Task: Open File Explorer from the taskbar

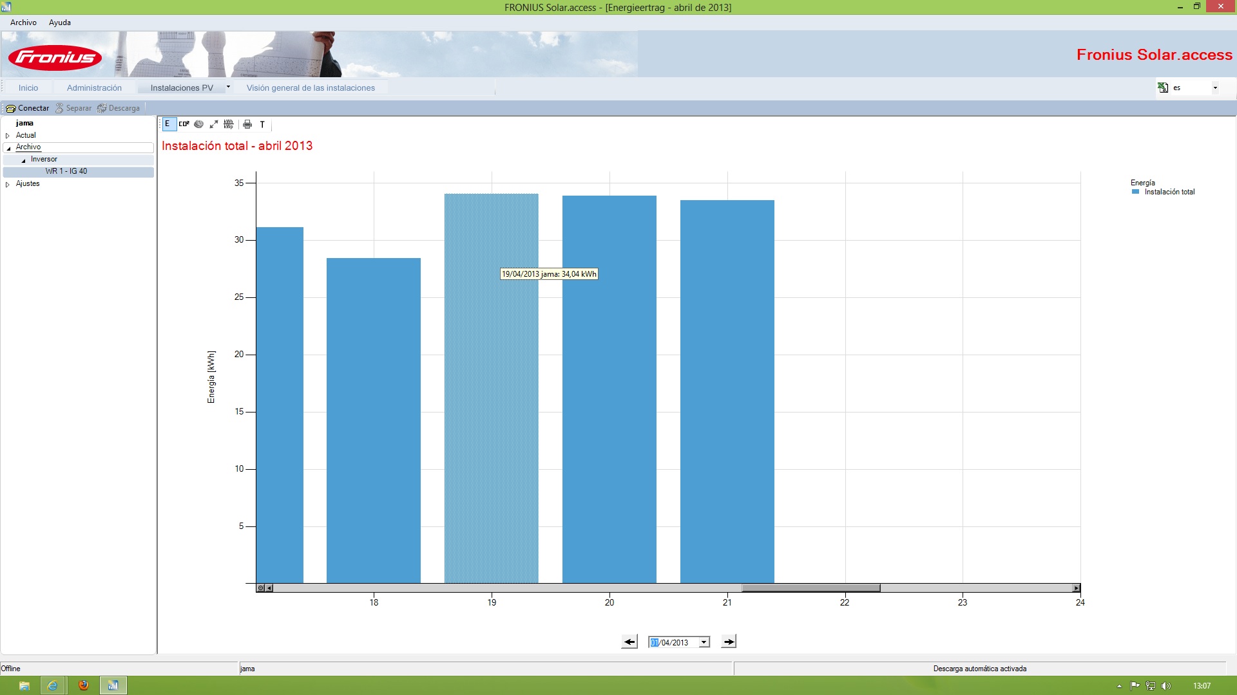Action: [x=24, y=685]
